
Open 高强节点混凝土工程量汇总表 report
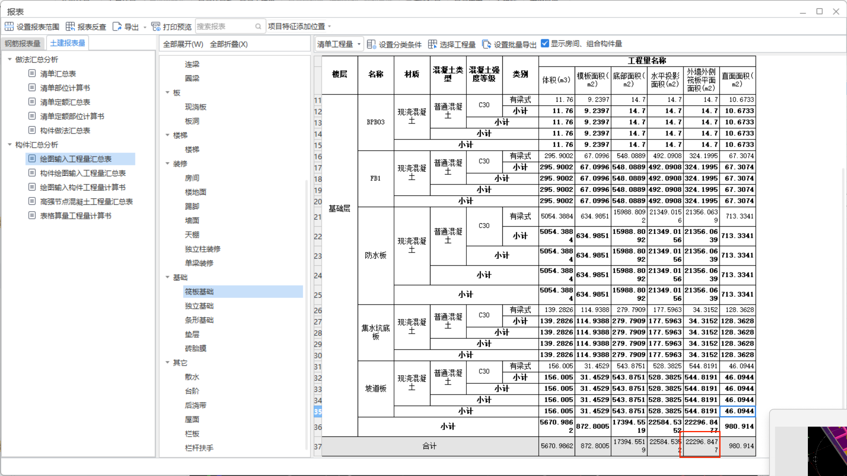(86, 201)
